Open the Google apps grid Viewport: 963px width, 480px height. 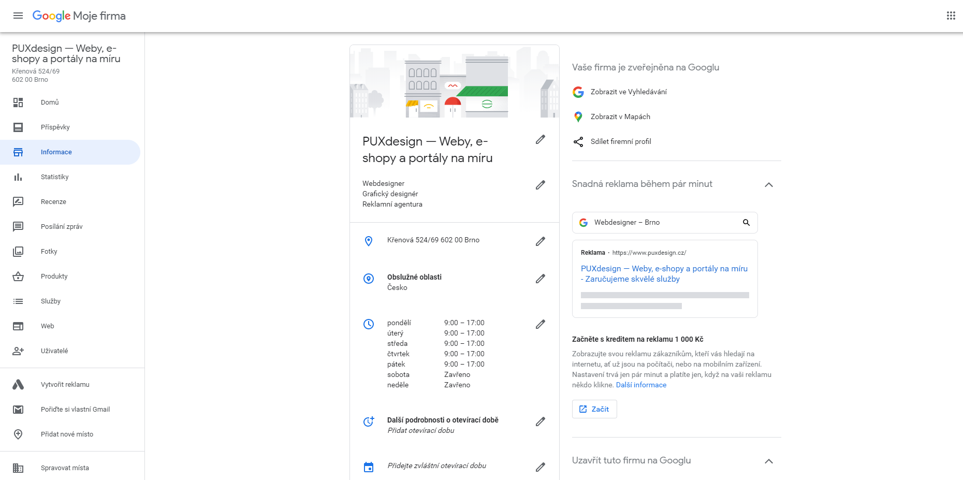pos(951,16)
